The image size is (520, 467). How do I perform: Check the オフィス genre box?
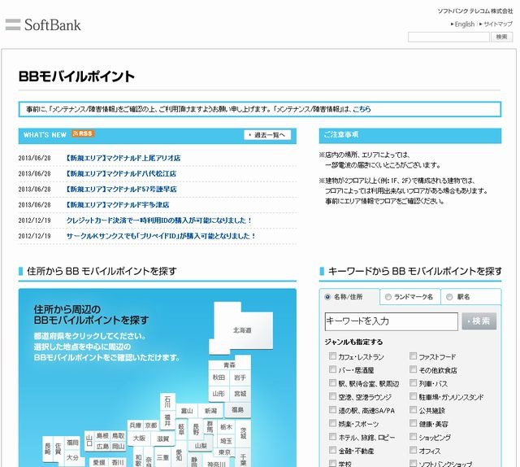(413, 450)
